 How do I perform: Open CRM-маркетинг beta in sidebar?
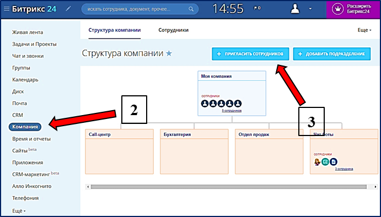click(36, 174)
